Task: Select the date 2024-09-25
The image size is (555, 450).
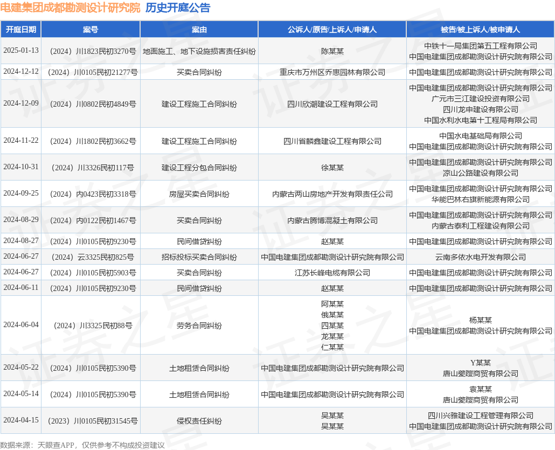Action: click(21, 193)
